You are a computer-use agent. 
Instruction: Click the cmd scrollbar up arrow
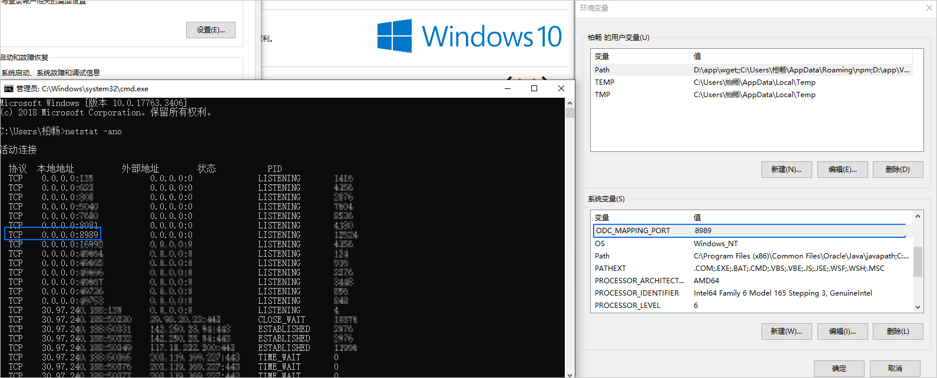[570, 103]
